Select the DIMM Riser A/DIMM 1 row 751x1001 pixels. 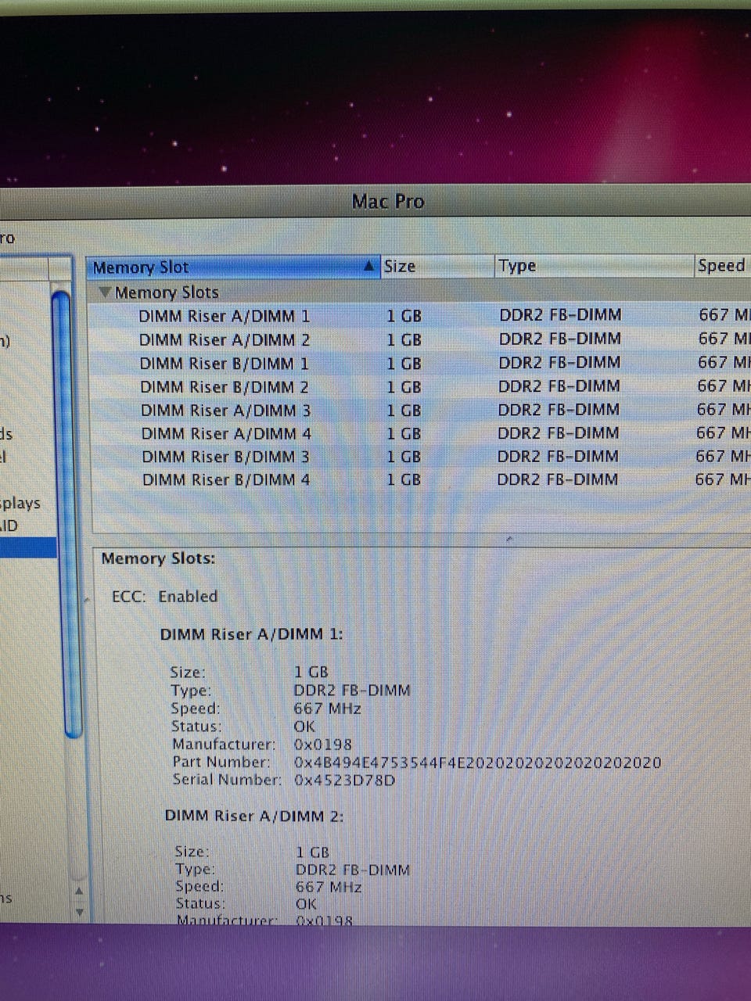(419, 316)
